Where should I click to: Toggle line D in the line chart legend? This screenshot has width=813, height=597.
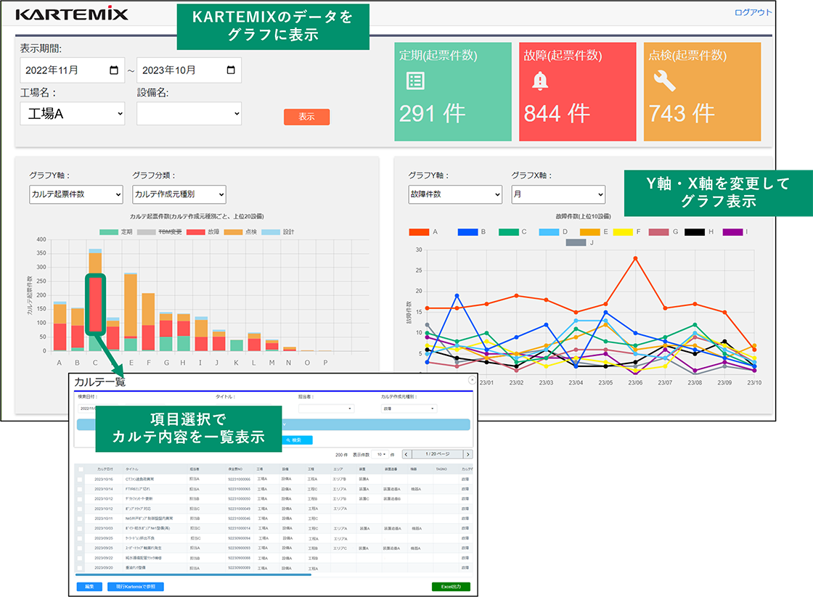553,232
